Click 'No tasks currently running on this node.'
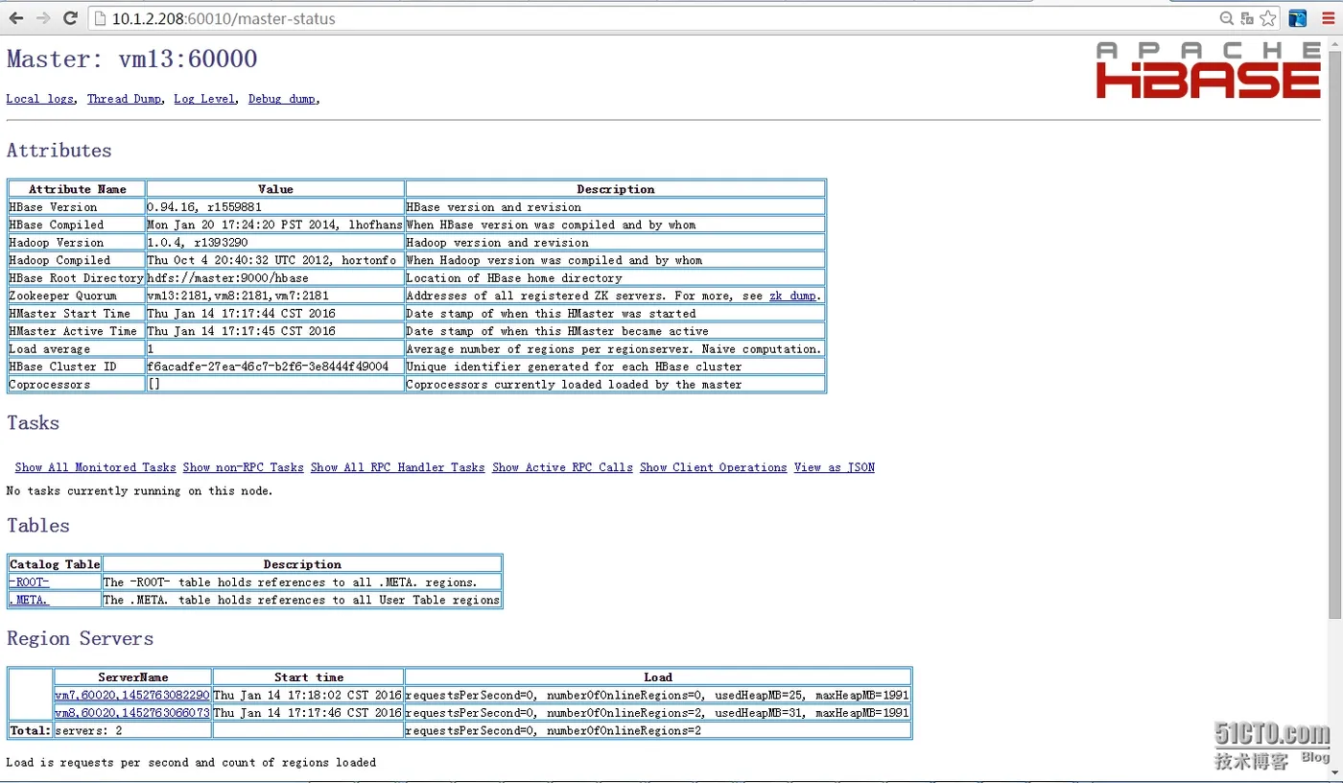1343x783 pixels. point(140,491)
